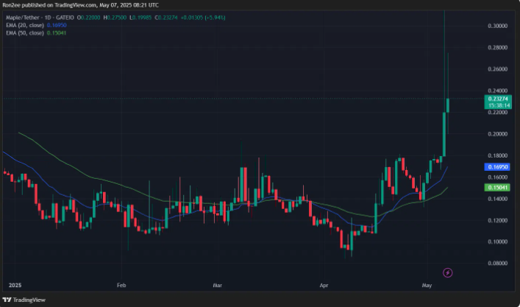Click the 0.14000 price axis label
520x307 pixels.
point(497,199)
